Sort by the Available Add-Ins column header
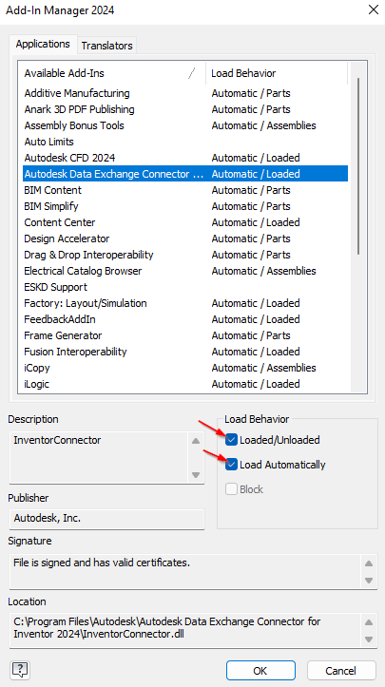 111,73
